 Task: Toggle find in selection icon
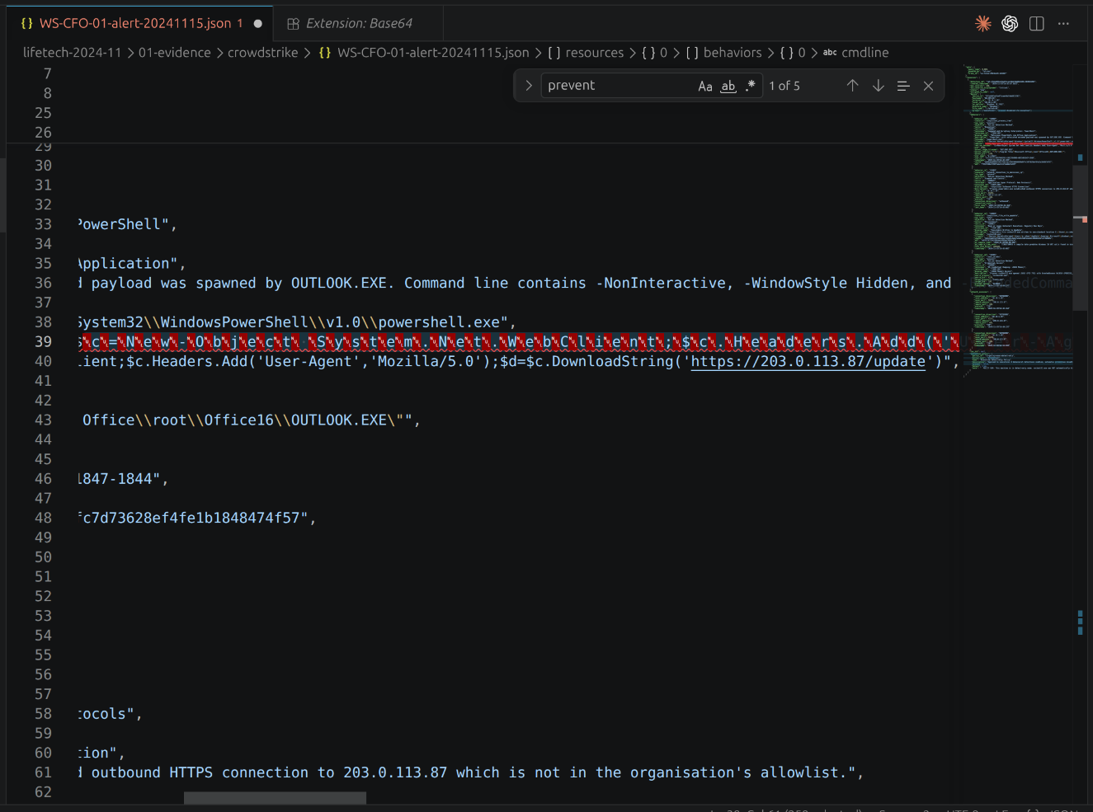(903, 86)
